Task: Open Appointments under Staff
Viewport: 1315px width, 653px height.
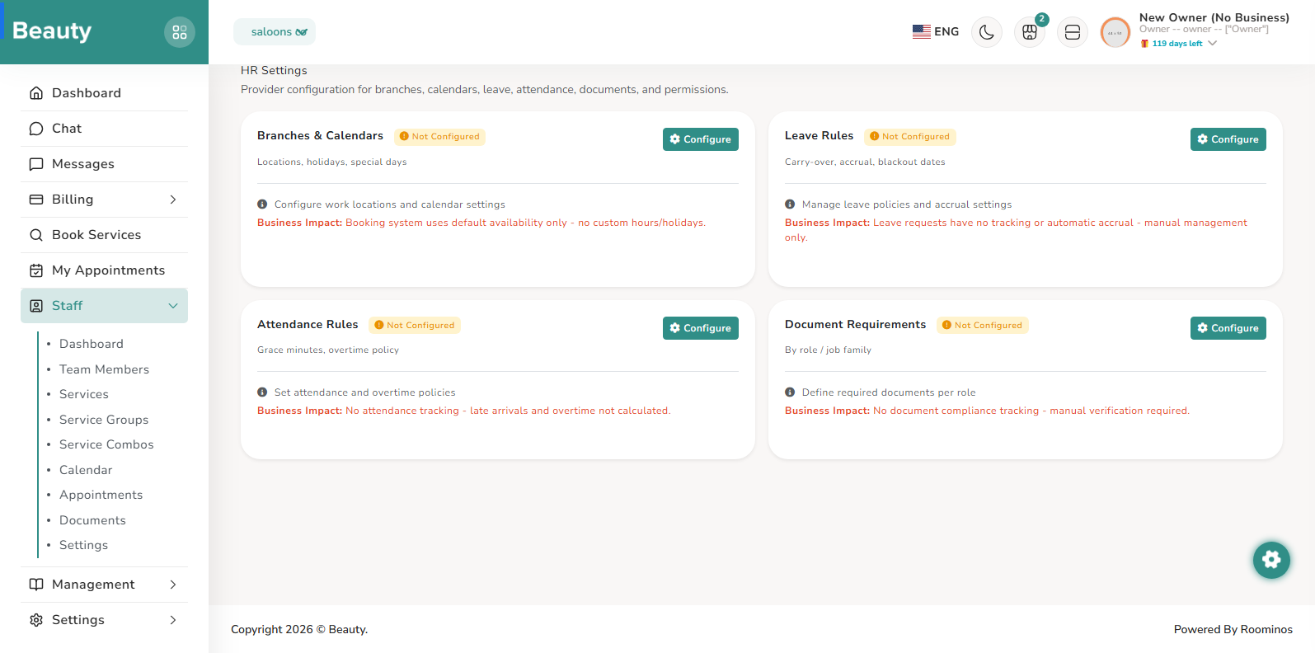Action: coord(101,495)
